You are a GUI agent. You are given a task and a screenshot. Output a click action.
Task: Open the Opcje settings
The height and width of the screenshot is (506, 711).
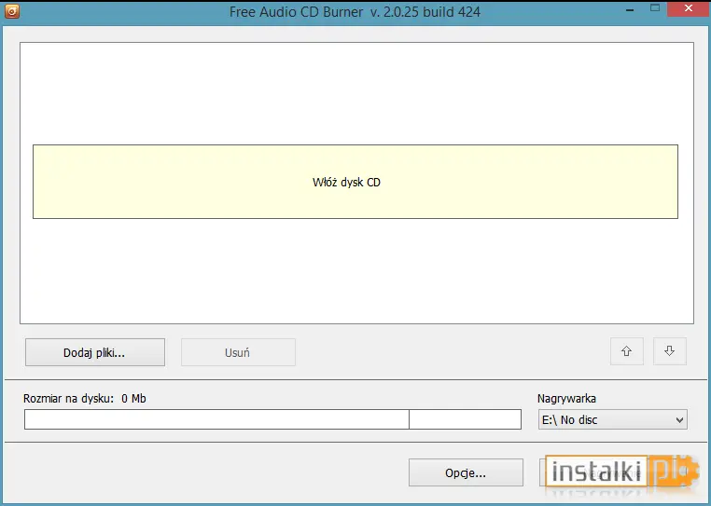point(466,473)
